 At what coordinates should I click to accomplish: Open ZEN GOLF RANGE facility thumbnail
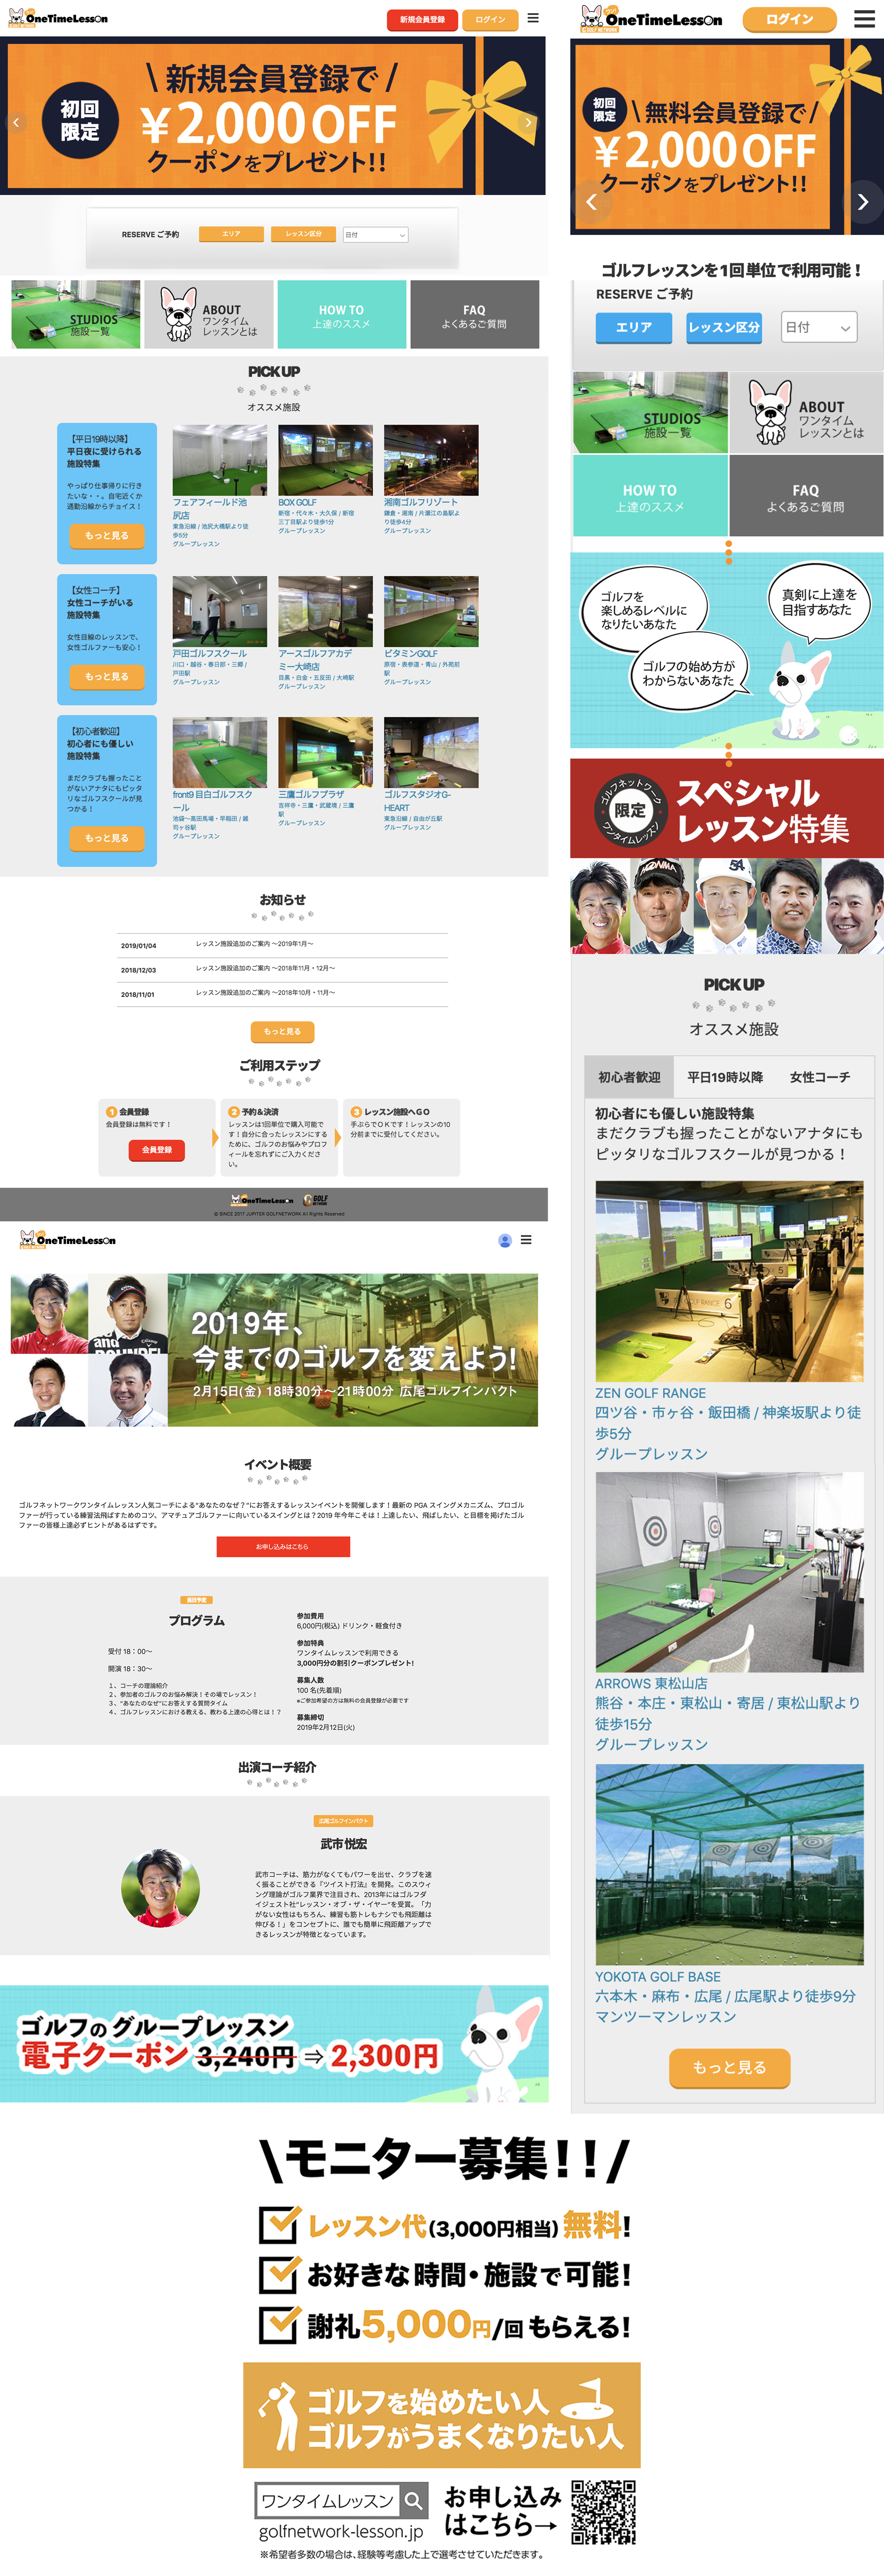point(729,1281)
